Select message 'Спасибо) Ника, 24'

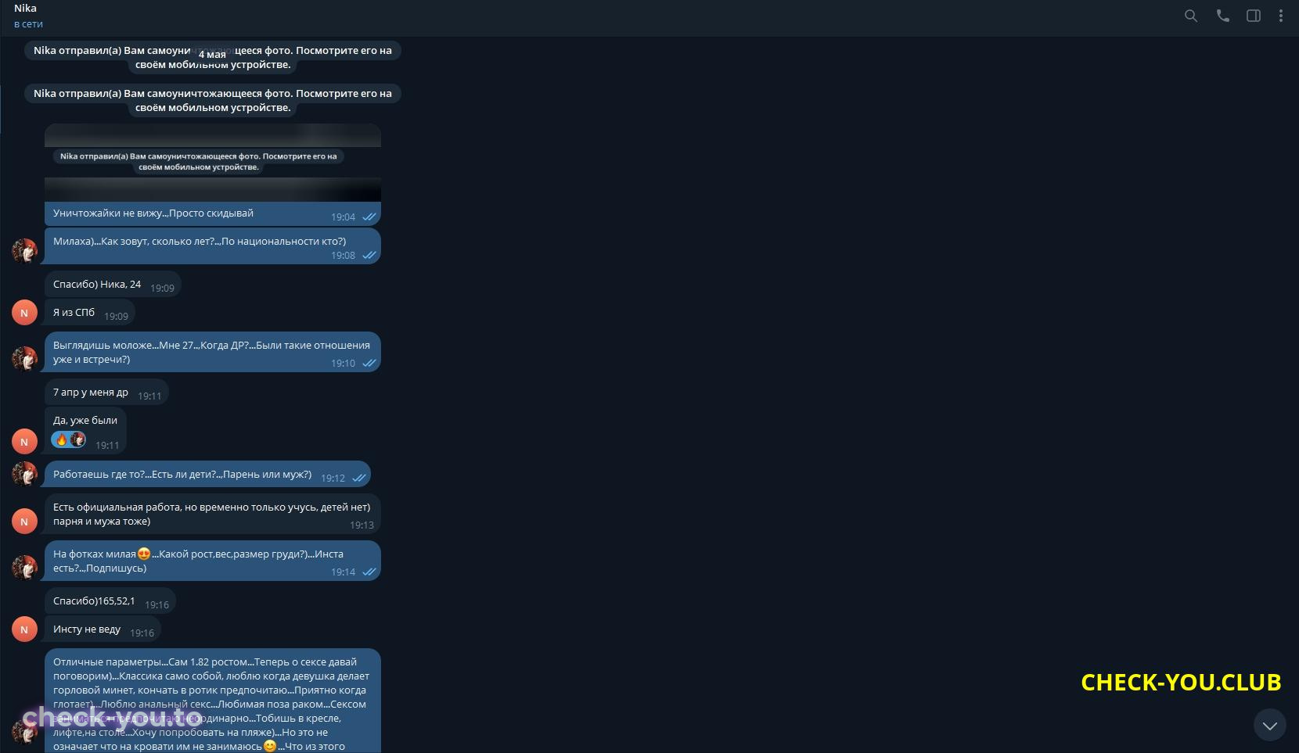pos(113,285)
